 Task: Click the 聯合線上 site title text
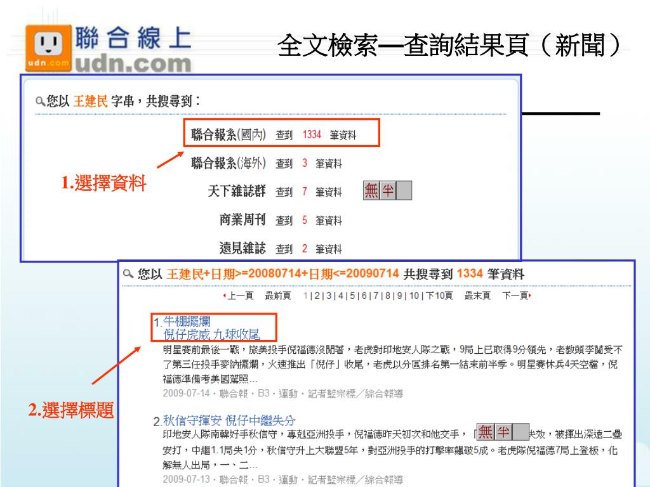click(x=133, y=37)
